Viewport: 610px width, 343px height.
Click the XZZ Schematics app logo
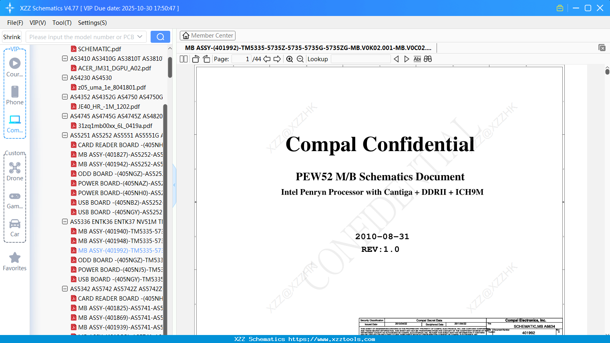pos(10,8)
